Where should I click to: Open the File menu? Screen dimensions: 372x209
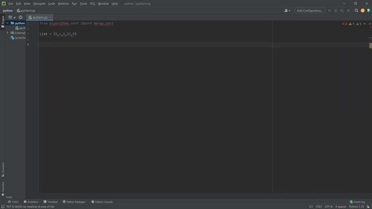pyautogui.click(x=10, y=4)
